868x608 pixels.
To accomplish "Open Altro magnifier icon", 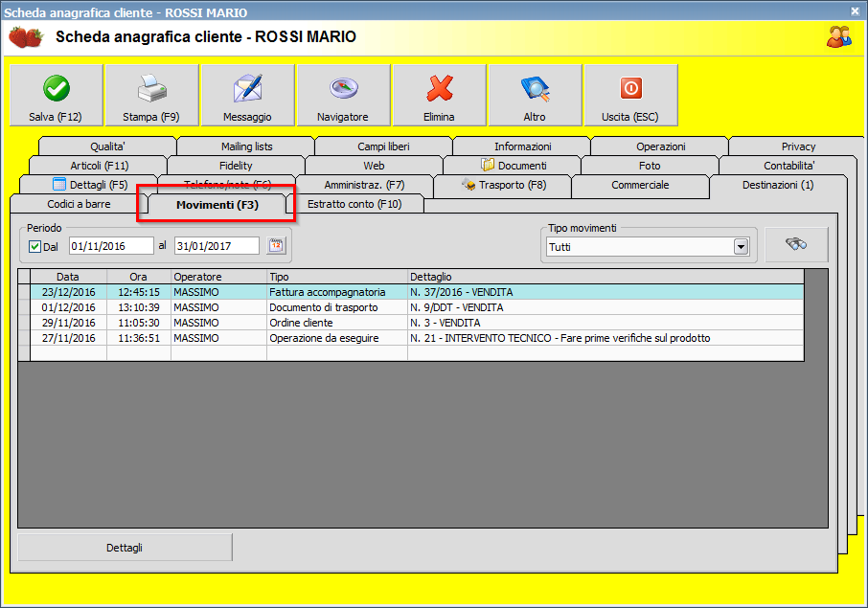I will coord(535,89).
